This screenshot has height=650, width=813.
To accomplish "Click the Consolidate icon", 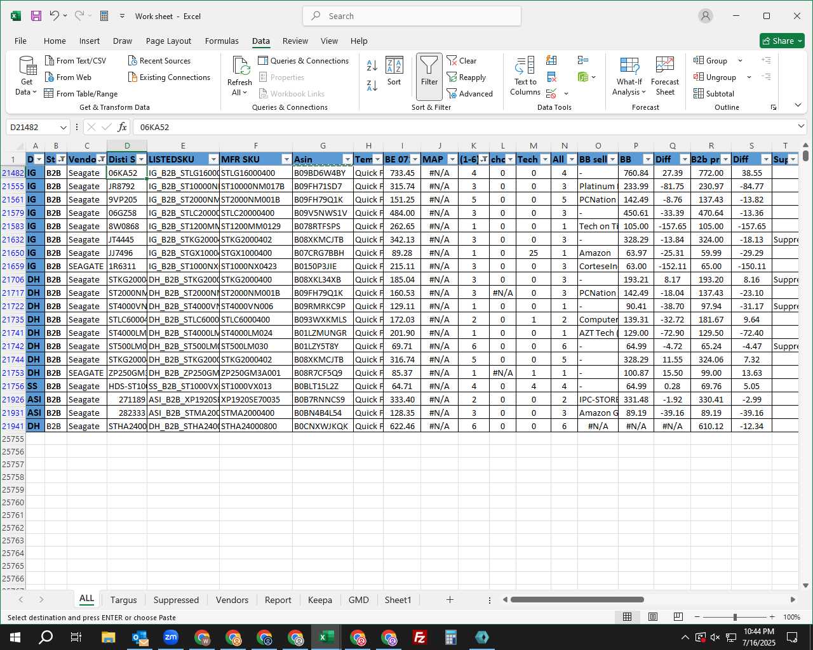I will click(583, 60).
